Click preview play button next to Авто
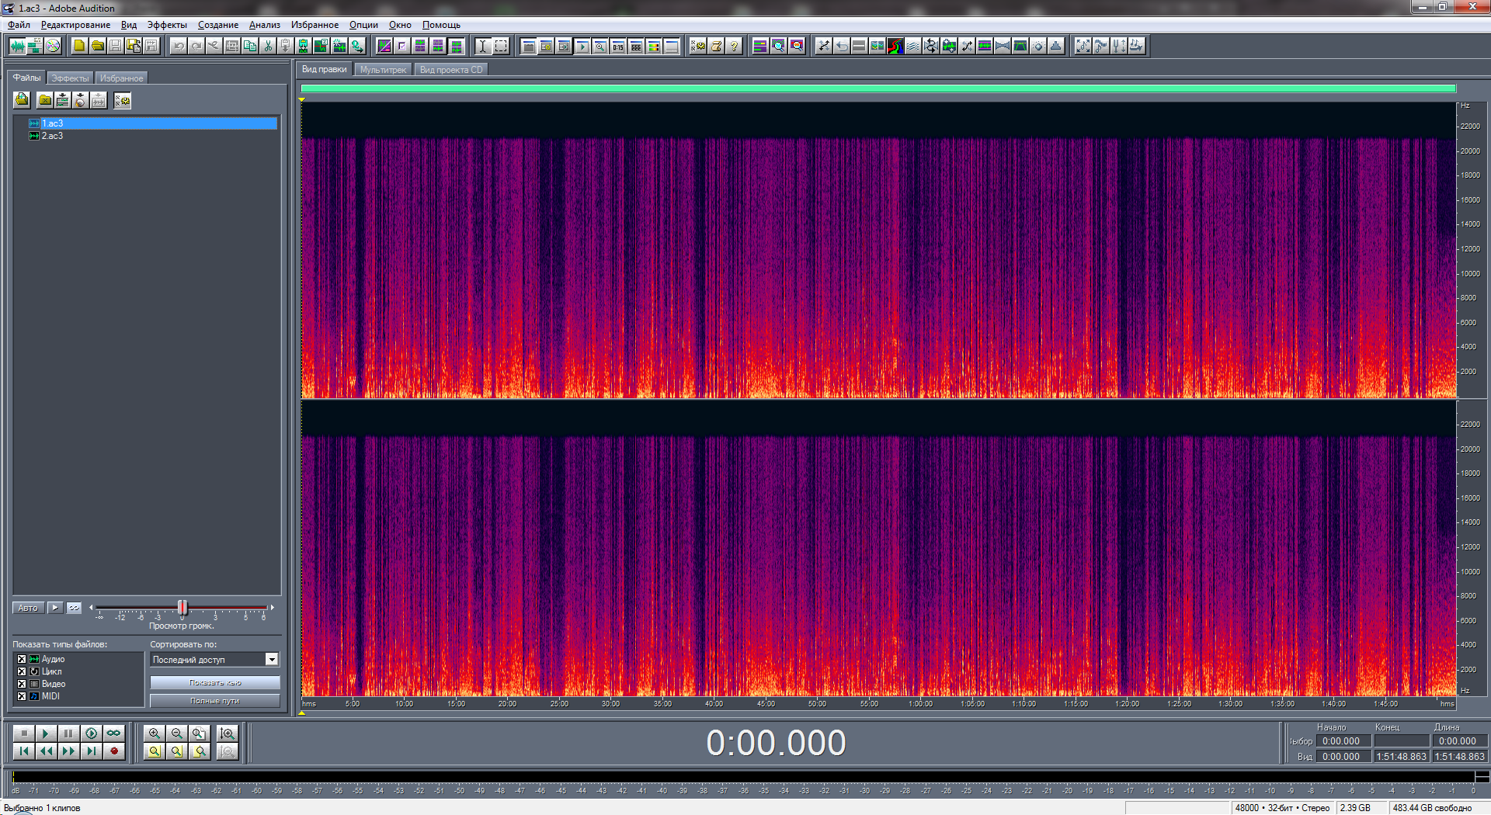 55,608
